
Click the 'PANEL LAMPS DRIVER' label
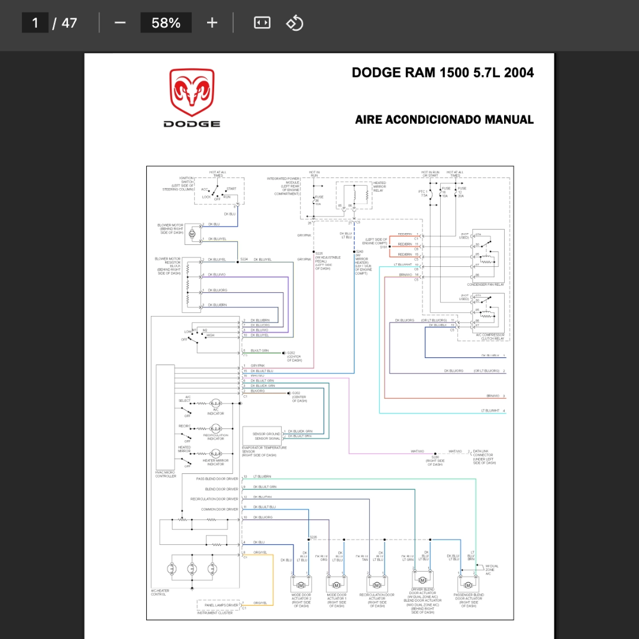pos(221,605)
